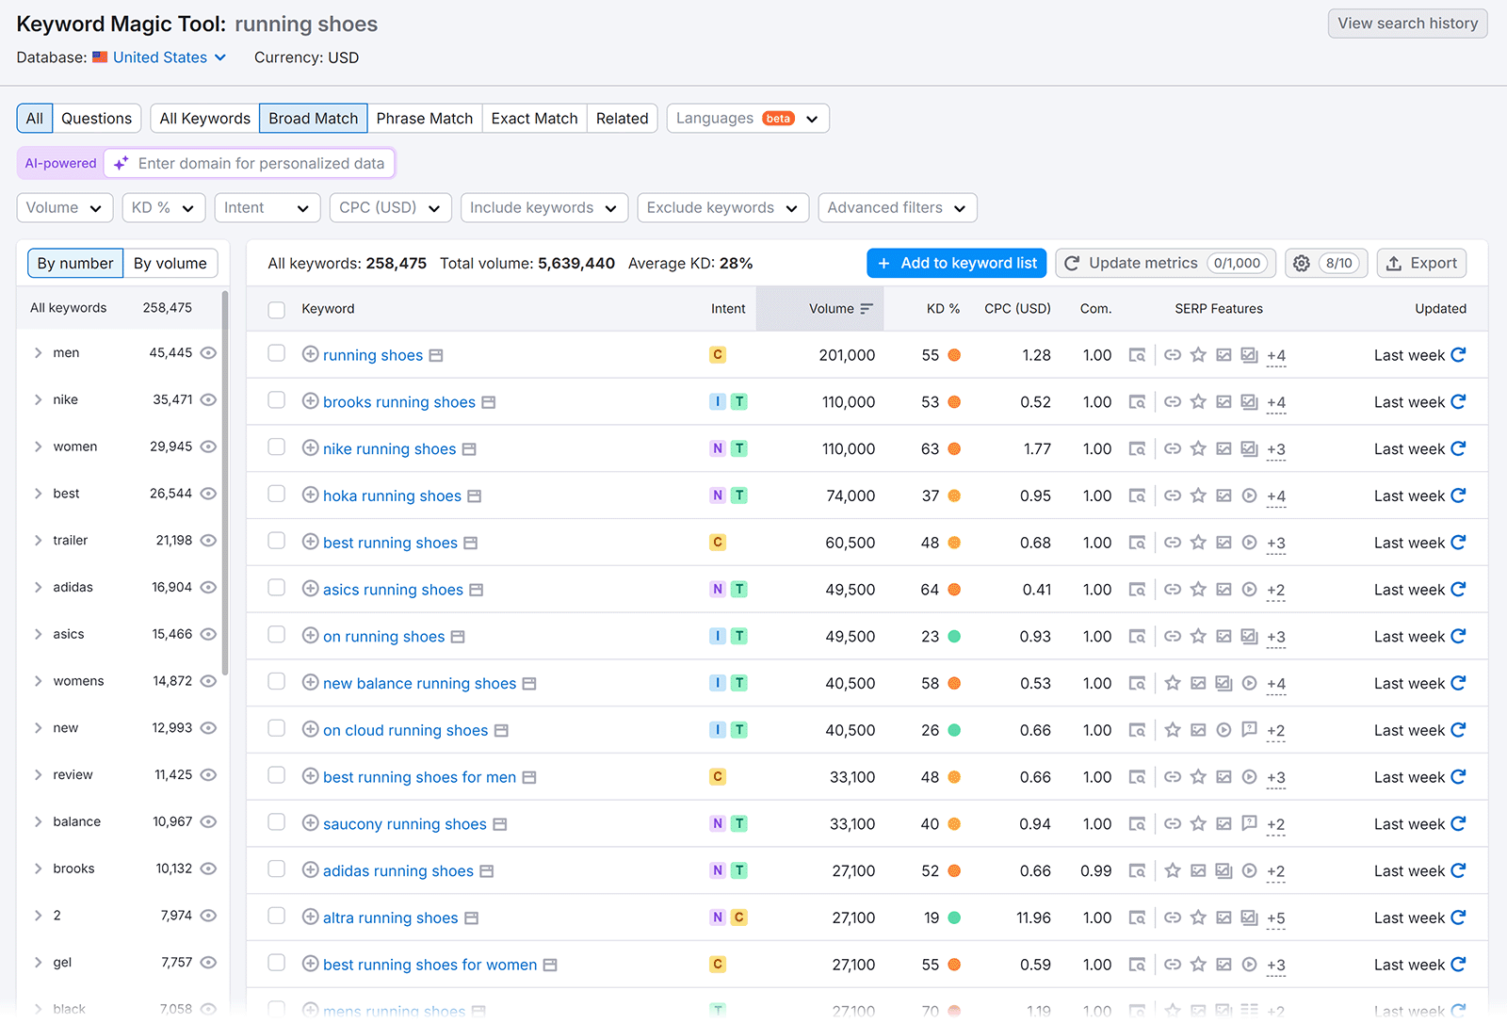
Task: Click the sort arrow on Volume column
Action: [x=865, y=308]
